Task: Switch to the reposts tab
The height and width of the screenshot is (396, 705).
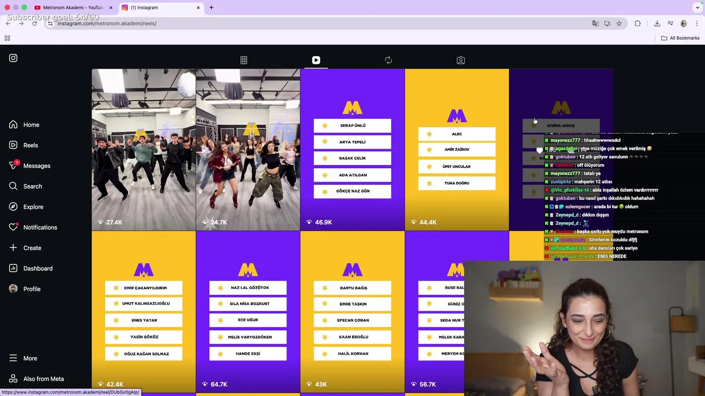Action: click(388, 61)
